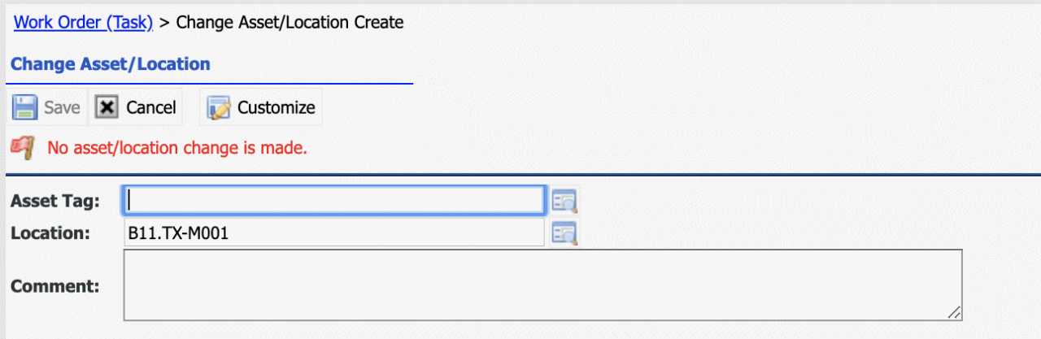Click the Cancel X icon
Screen dimensions: 1041x339
(107, 107)
